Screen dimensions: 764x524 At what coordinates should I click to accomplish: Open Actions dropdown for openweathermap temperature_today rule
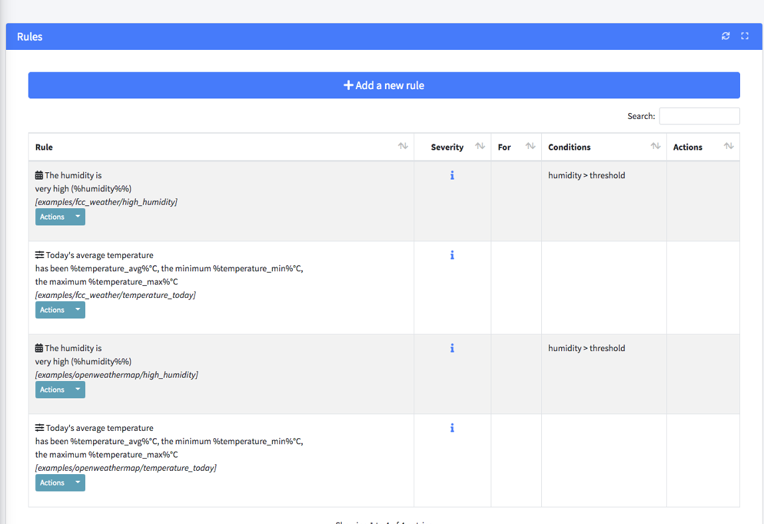coord(60,482)
